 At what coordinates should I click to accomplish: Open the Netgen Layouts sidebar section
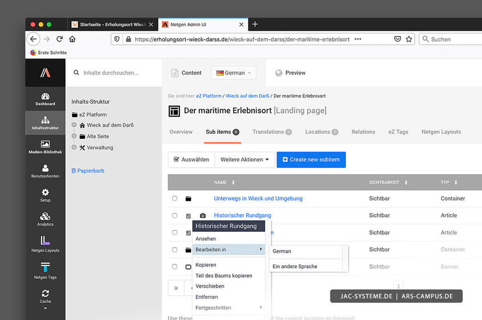pyautogui.click(x=45, y=244)
